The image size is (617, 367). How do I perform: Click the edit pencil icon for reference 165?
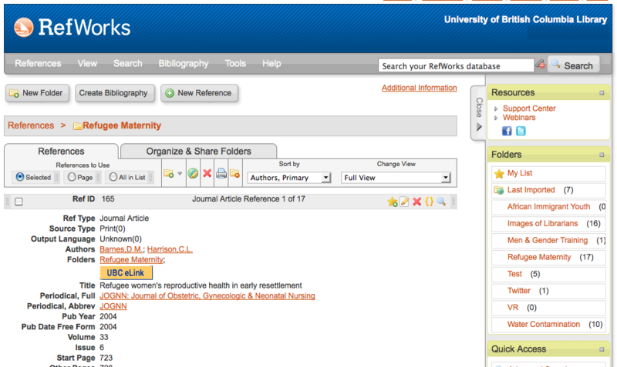tap(404, 202)
